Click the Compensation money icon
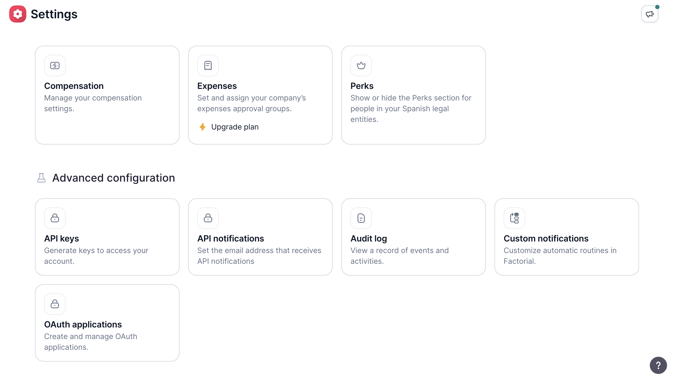Image resolution: width=674 pixels, height=382 pixels. pyautogui.click(x=55, y=66)
